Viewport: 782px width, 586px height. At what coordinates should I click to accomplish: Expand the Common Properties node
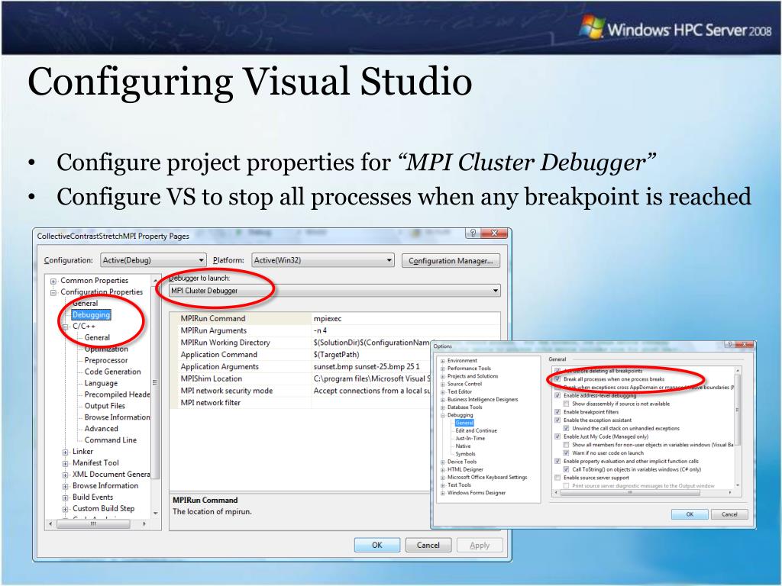[x=53, y=281]
